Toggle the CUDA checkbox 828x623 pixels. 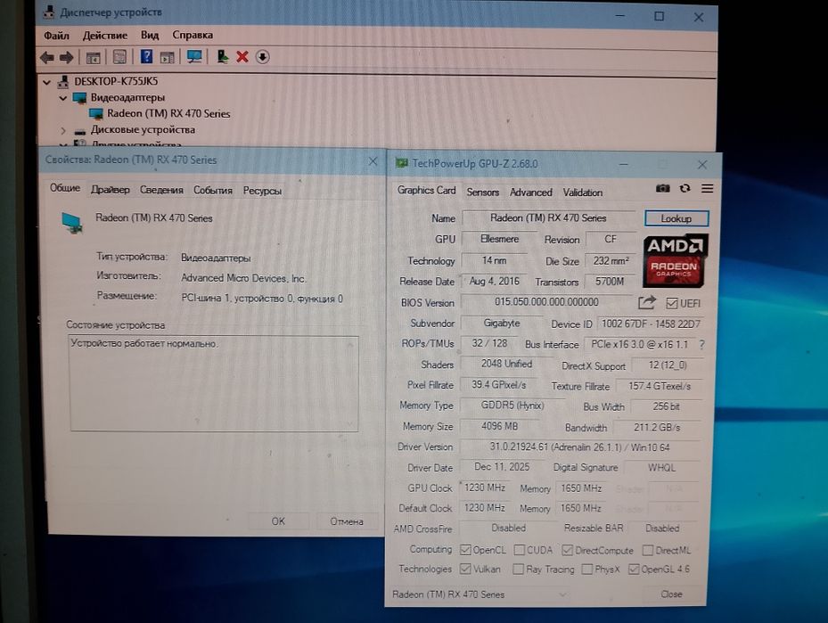[x=519, y=550]
